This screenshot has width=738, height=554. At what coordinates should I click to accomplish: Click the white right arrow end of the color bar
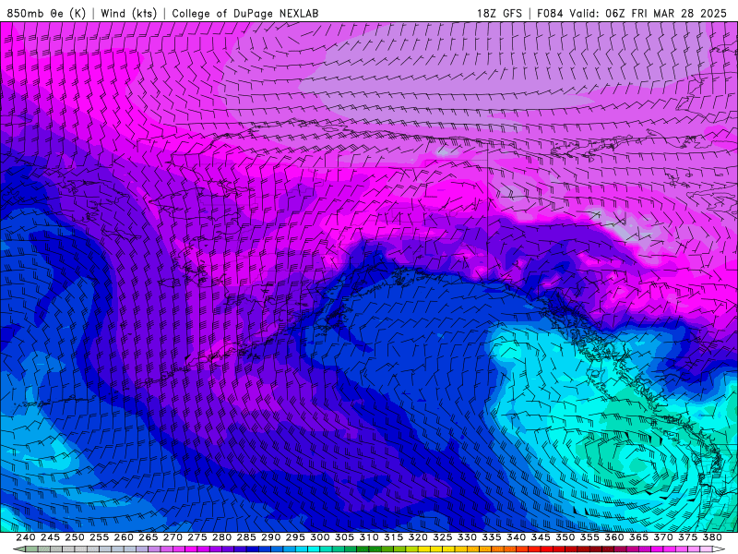(x=719, y=549)
